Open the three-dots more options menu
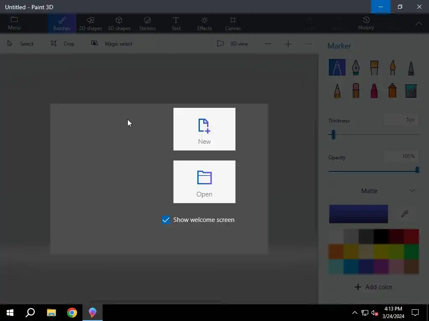429x321 pixels. [308, 44]
